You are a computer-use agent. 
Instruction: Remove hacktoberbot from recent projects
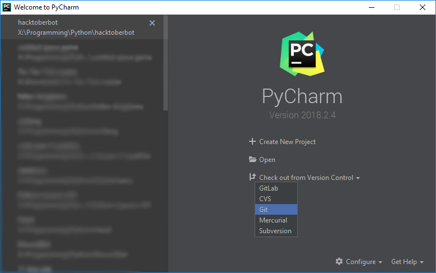(x=152, y=23)
